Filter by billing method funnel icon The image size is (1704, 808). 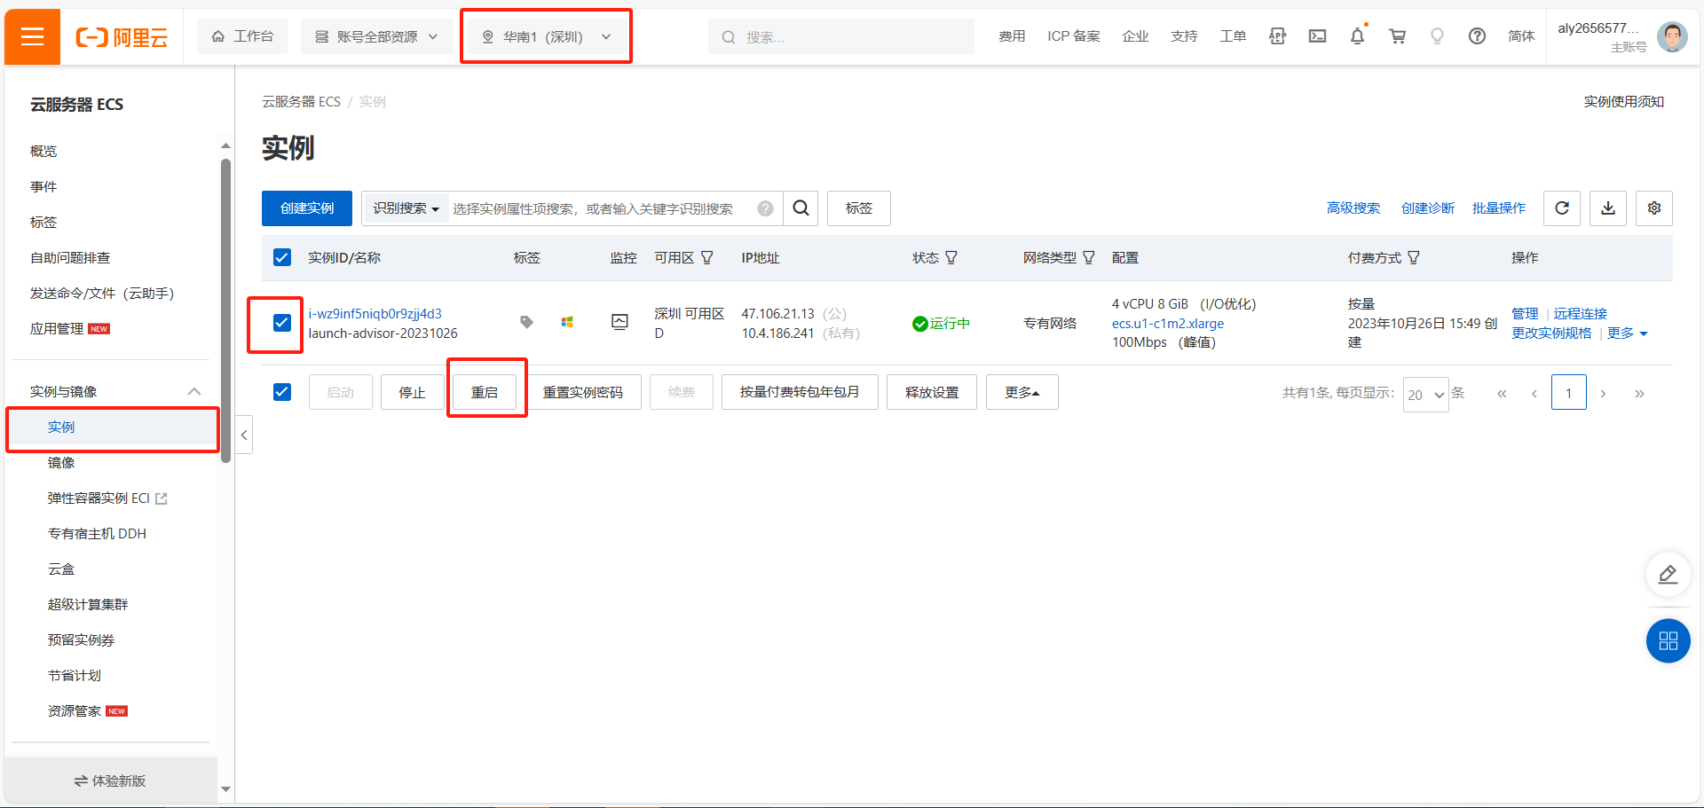[x=1414, y=257]
